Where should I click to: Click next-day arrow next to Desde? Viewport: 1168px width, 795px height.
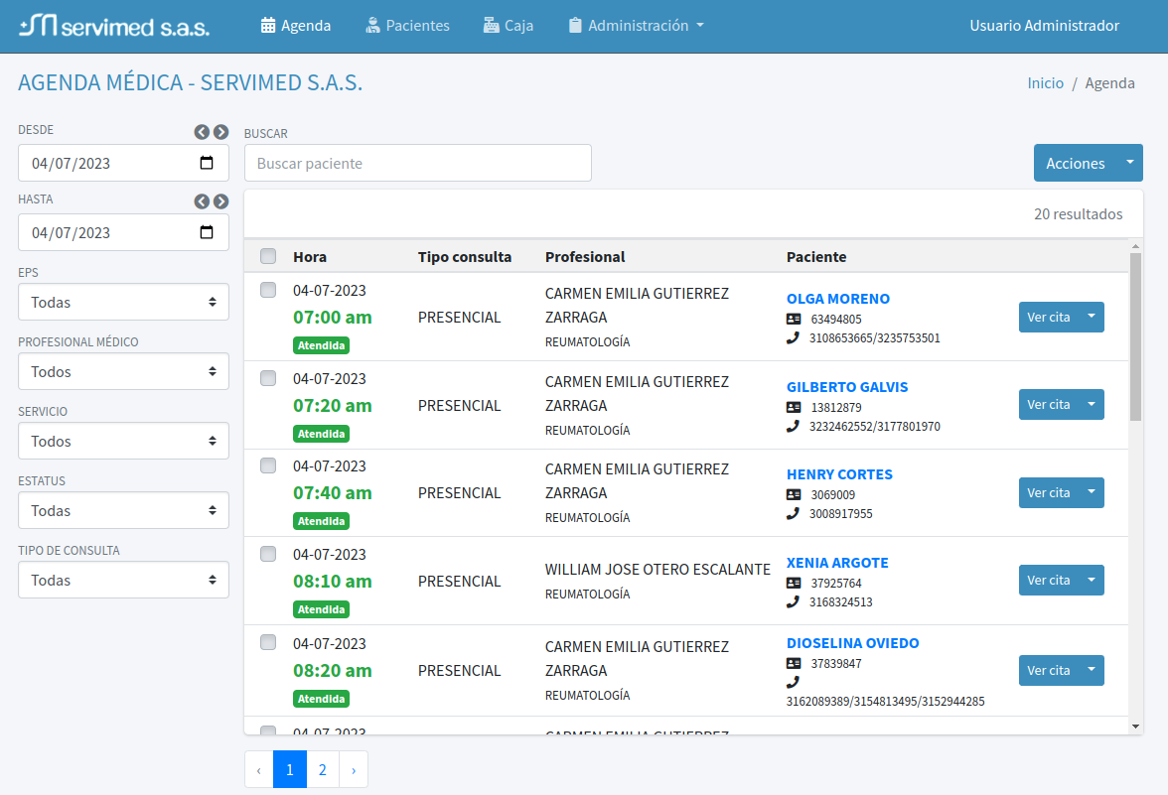point(220,132)
